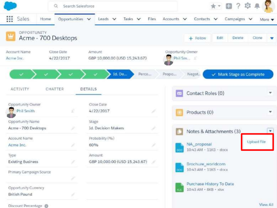Select the Id. Decision Makers stage in path

point(120,74)
